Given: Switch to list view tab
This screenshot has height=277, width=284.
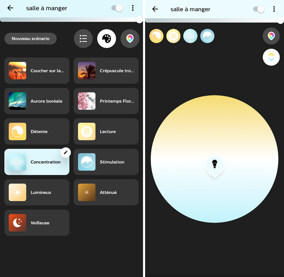Looking at the screenshot, I should (83, 38).
